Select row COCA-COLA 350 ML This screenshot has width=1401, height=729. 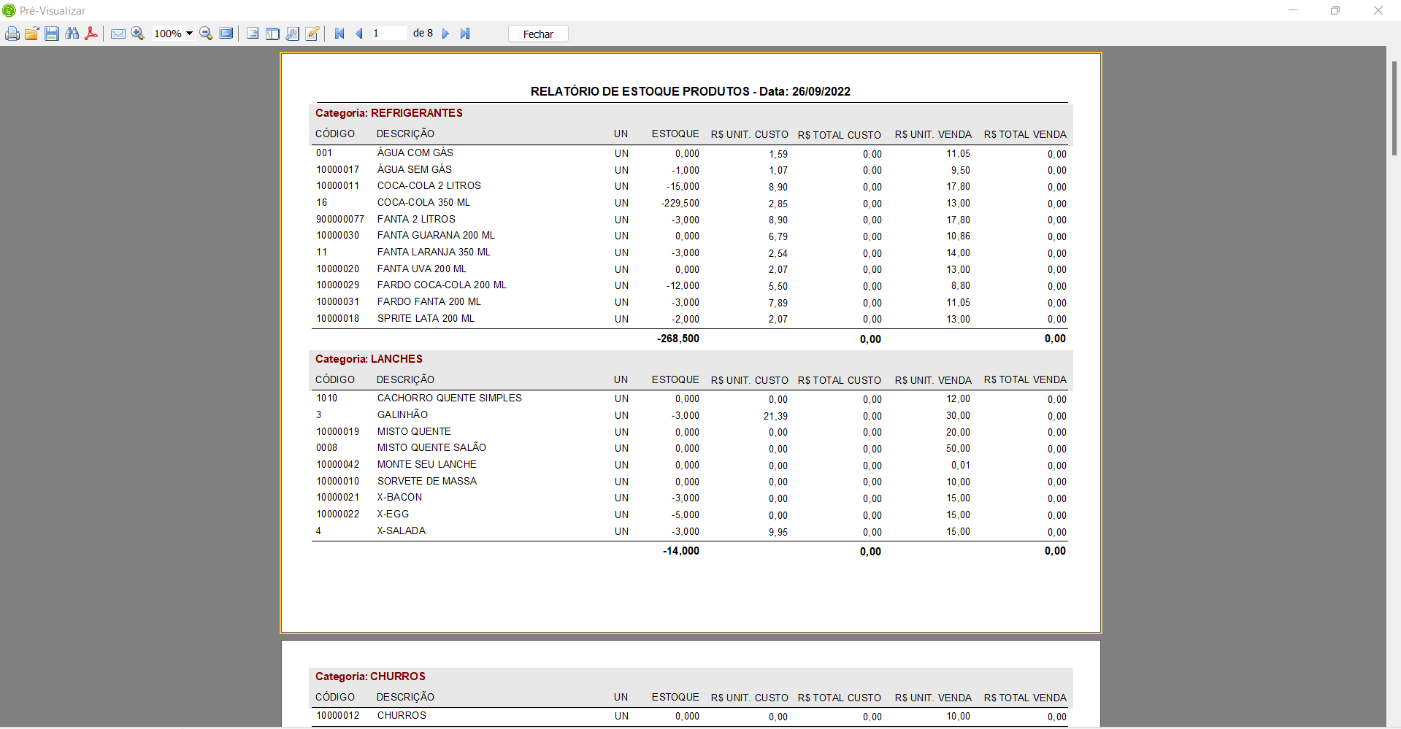[691, 203]
